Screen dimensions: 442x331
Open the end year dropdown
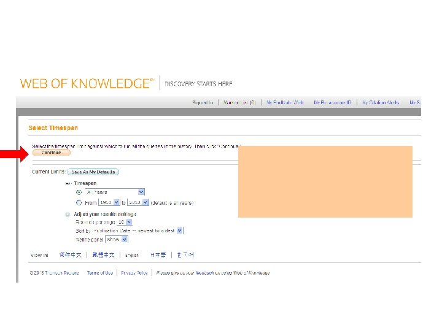[x=138, y=202]
